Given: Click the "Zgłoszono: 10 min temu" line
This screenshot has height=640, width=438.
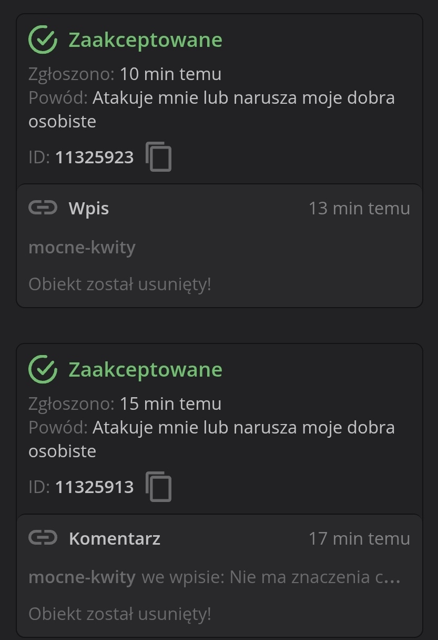Looking at the screenshot, I should tap(125, 74).
